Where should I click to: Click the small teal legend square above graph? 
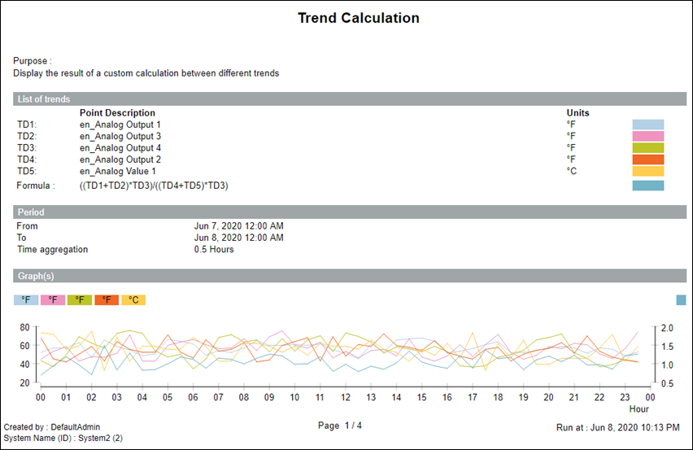[x=681, y=300]
